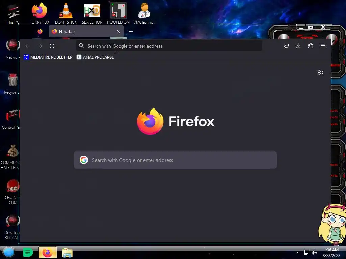Open the network tray icon
The width and height of the screenshot is (346, 259).
coord(306,253)
